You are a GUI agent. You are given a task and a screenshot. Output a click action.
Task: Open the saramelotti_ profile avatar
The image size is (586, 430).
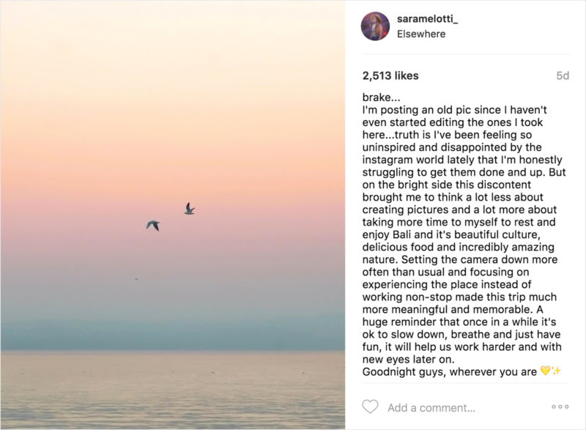pos(375,26)
